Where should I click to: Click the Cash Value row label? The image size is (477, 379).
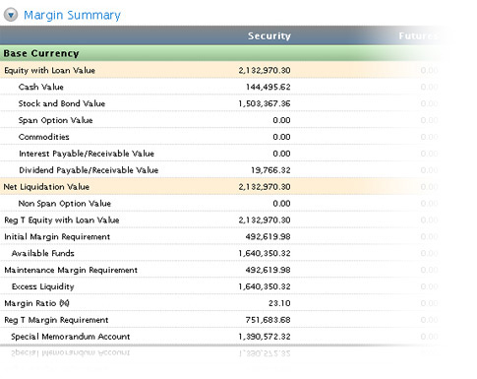pyautogui.click(x=41, y=87)
